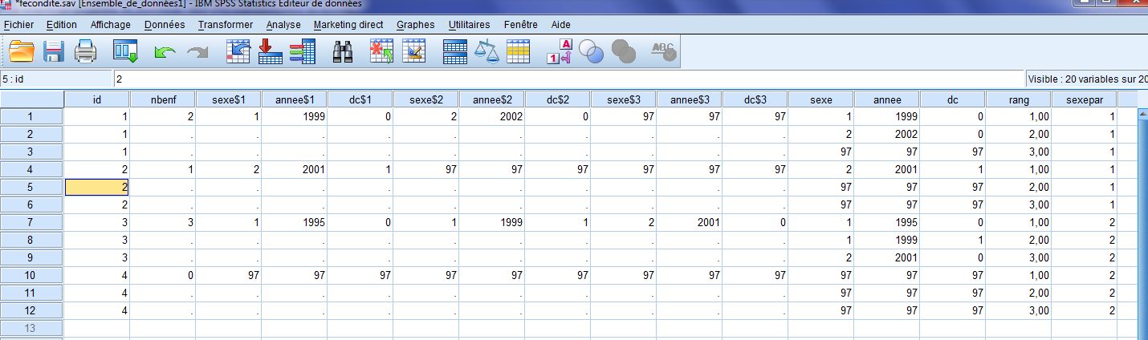Image resolution: width=1148 pixels, height=340 pixels.
Task: Use variable sets blue circles icon
Action: [592, 53]
